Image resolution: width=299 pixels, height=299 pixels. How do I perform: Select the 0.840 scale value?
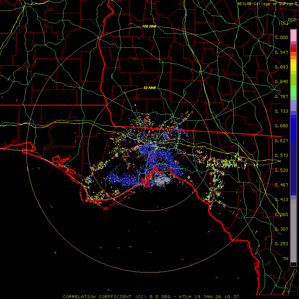[x=281, y=82]
